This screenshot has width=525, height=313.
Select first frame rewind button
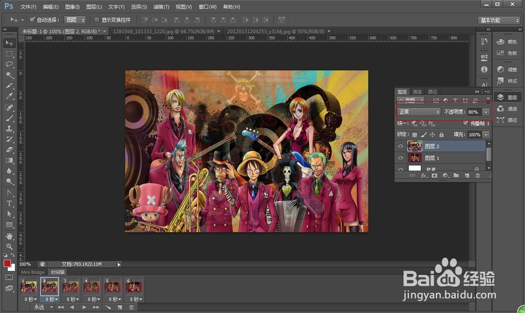60,307
